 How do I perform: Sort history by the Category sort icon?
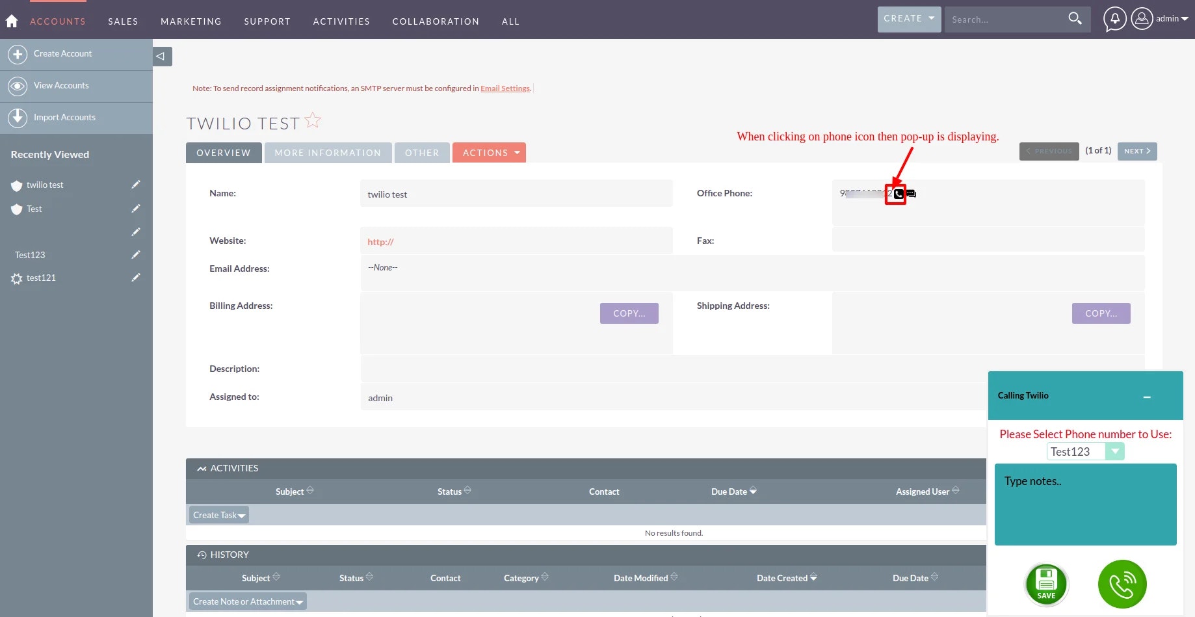(x=545, y=577)
